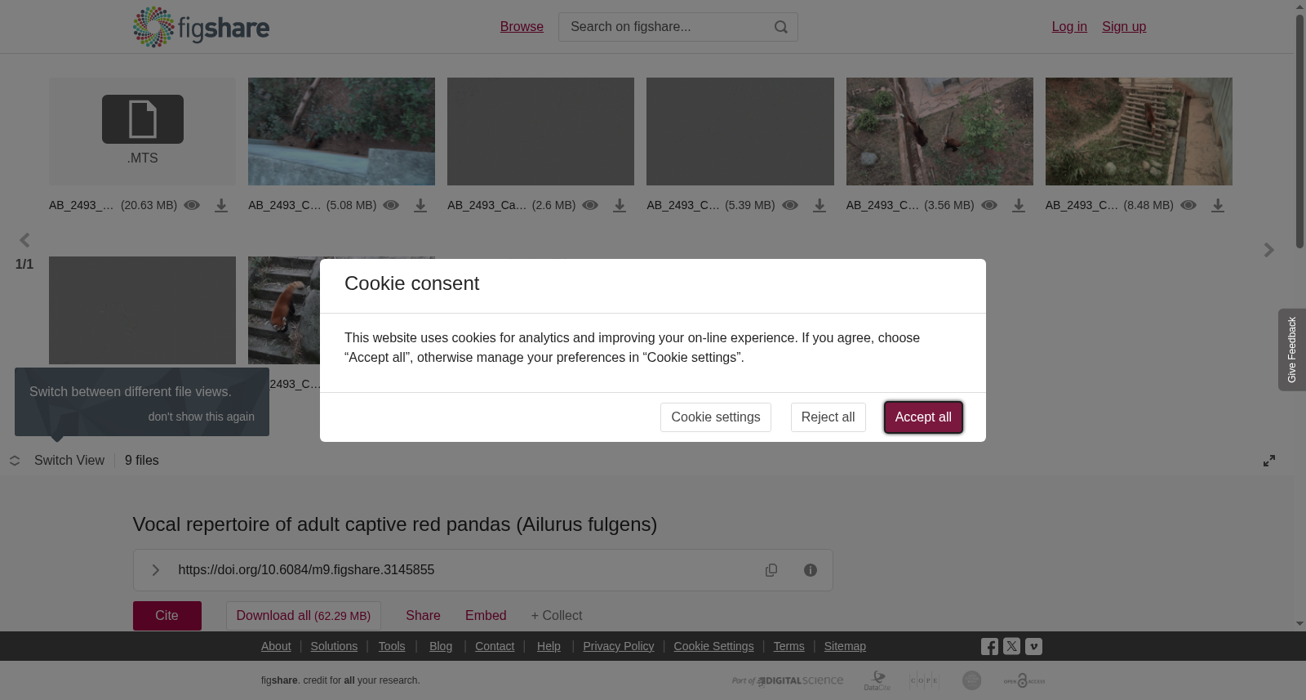
Task: Click the Share option
Action: click(423, 616)
